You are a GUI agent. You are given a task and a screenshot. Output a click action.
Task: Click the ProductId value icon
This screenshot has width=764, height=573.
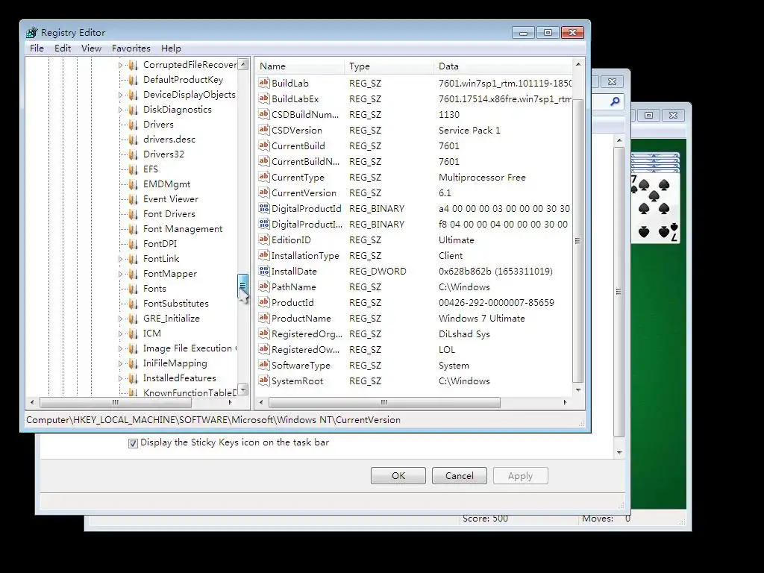[263, 302]
